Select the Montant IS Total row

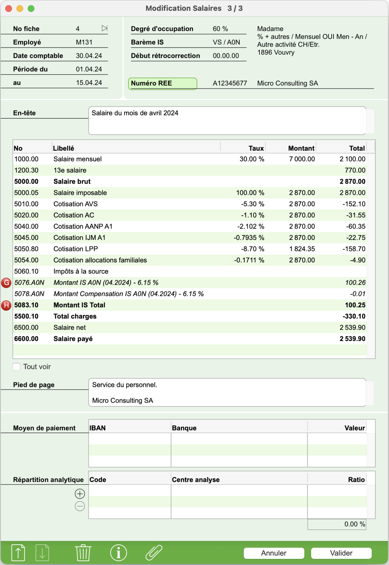pos(190,305)
